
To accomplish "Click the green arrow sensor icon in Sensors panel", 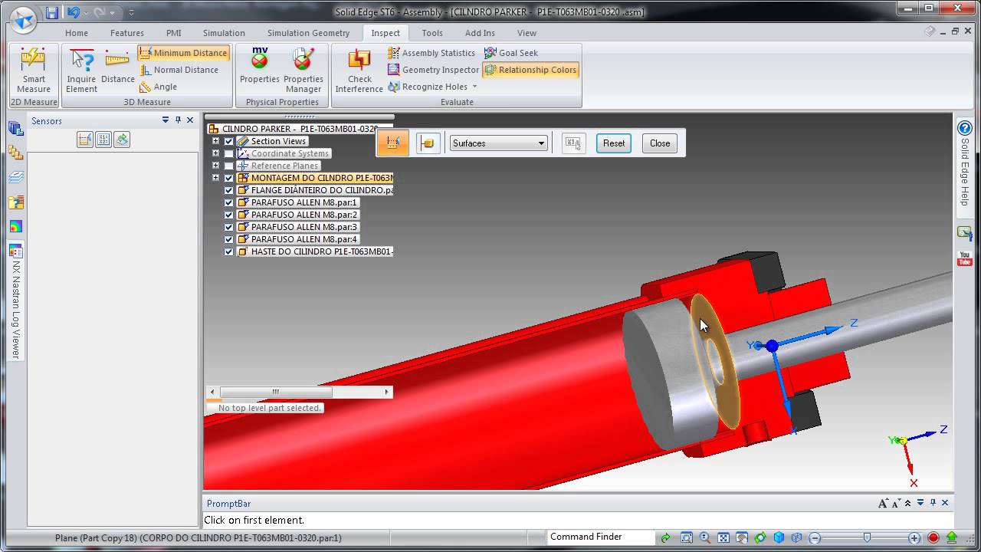I will pyautogui.click(x=122, y=140).
